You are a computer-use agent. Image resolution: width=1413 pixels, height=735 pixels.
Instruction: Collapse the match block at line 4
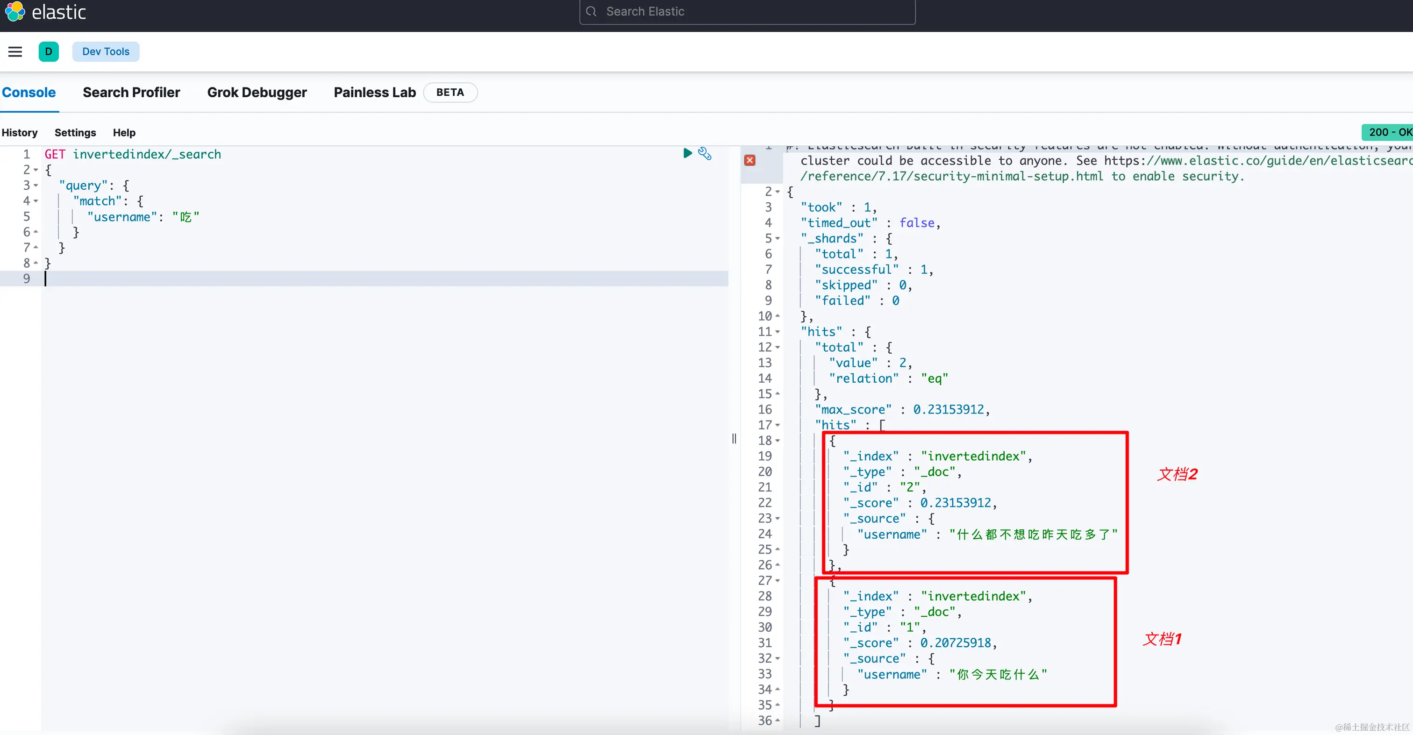point(36,201)
